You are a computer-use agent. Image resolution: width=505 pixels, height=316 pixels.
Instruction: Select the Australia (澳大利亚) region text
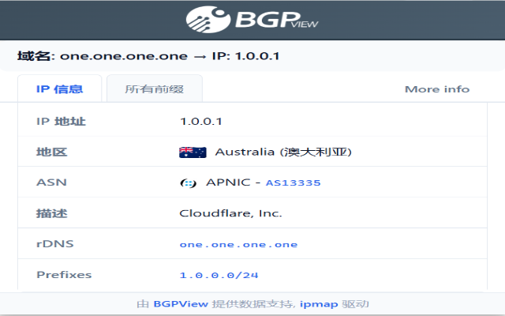tap(283, 152)
